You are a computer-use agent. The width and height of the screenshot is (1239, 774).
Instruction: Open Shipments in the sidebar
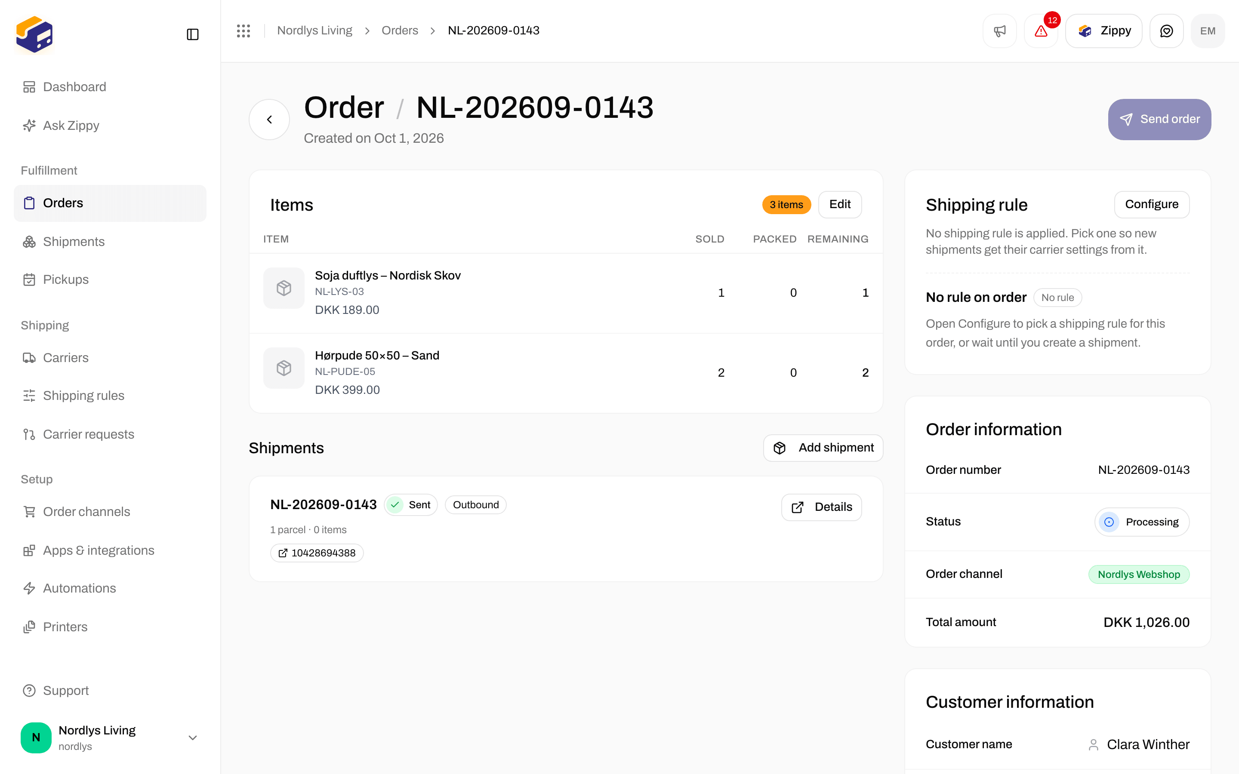[x=110, y=242]
